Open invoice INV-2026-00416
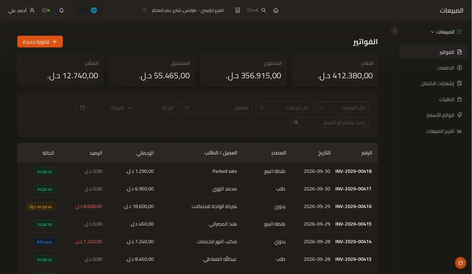Screen dimensions: 472x274 pyautogui.click(x=353, y=206)
